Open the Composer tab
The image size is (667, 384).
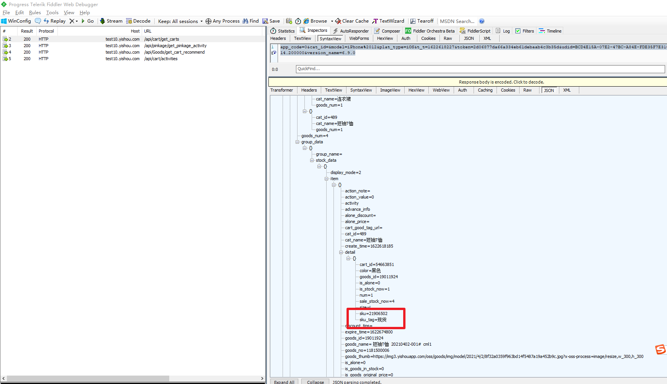[387, 31]
